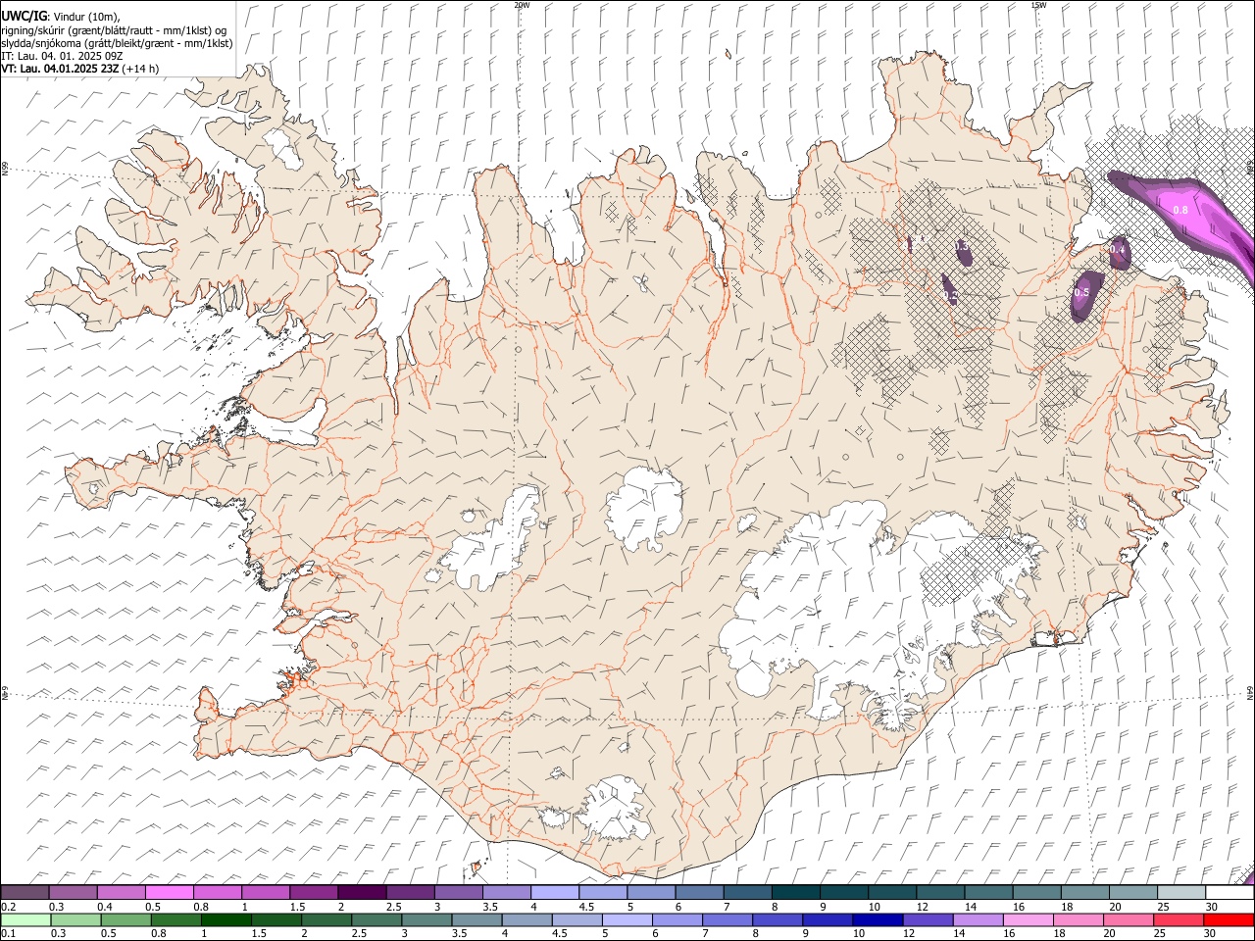
Task: Click the '15W' longitude label
Action: tap(1038, 5)
